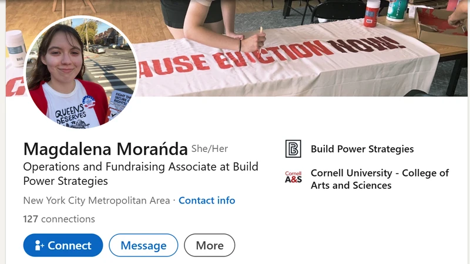View Magdalena's circular profile photo

coord(81,72)
